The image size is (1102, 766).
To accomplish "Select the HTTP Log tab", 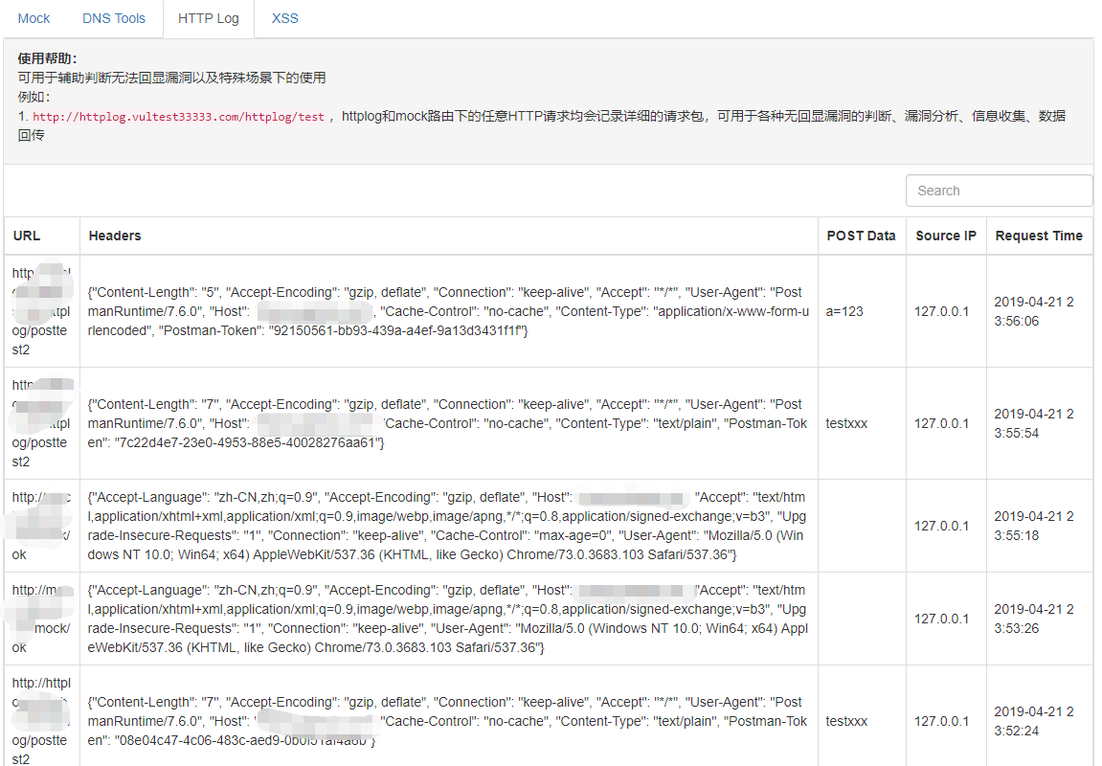I will (x=208, y=18).
